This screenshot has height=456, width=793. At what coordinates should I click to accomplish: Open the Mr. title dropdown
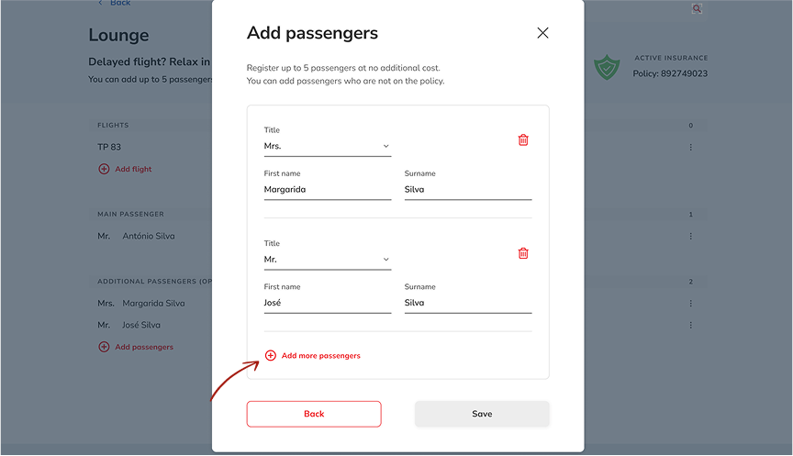pos(327,260)
